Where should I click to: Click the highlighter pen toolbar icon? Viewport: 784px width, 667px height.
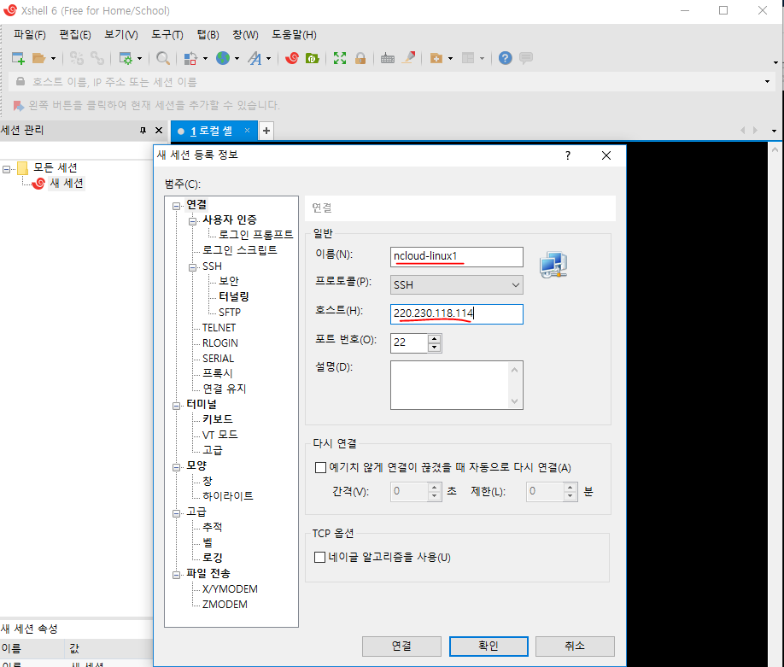pos(409,58)
